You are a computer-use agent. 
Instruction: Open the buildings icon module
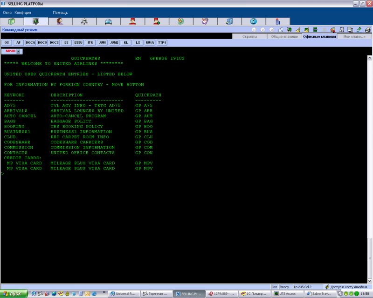pos(278,21)
